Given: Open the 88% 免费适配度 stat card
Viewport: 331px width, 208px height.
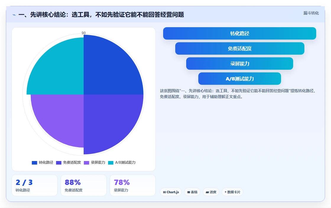Looking at the screenshot, I should pos(84,185).
